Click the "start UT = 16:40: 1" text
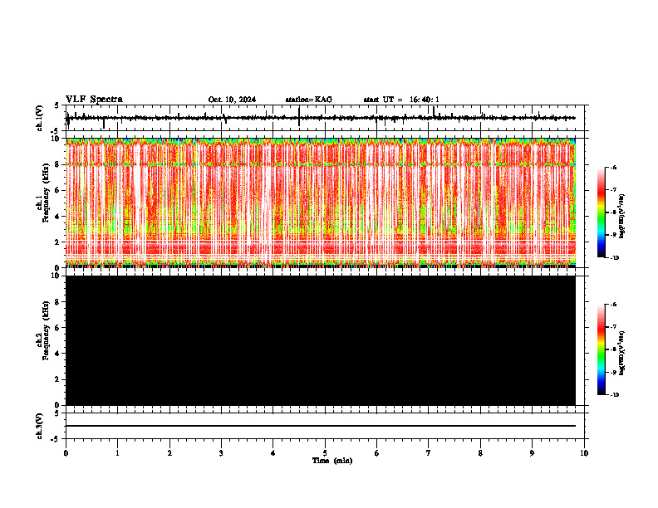Viewport: 658px width, 508px height. 401,100
